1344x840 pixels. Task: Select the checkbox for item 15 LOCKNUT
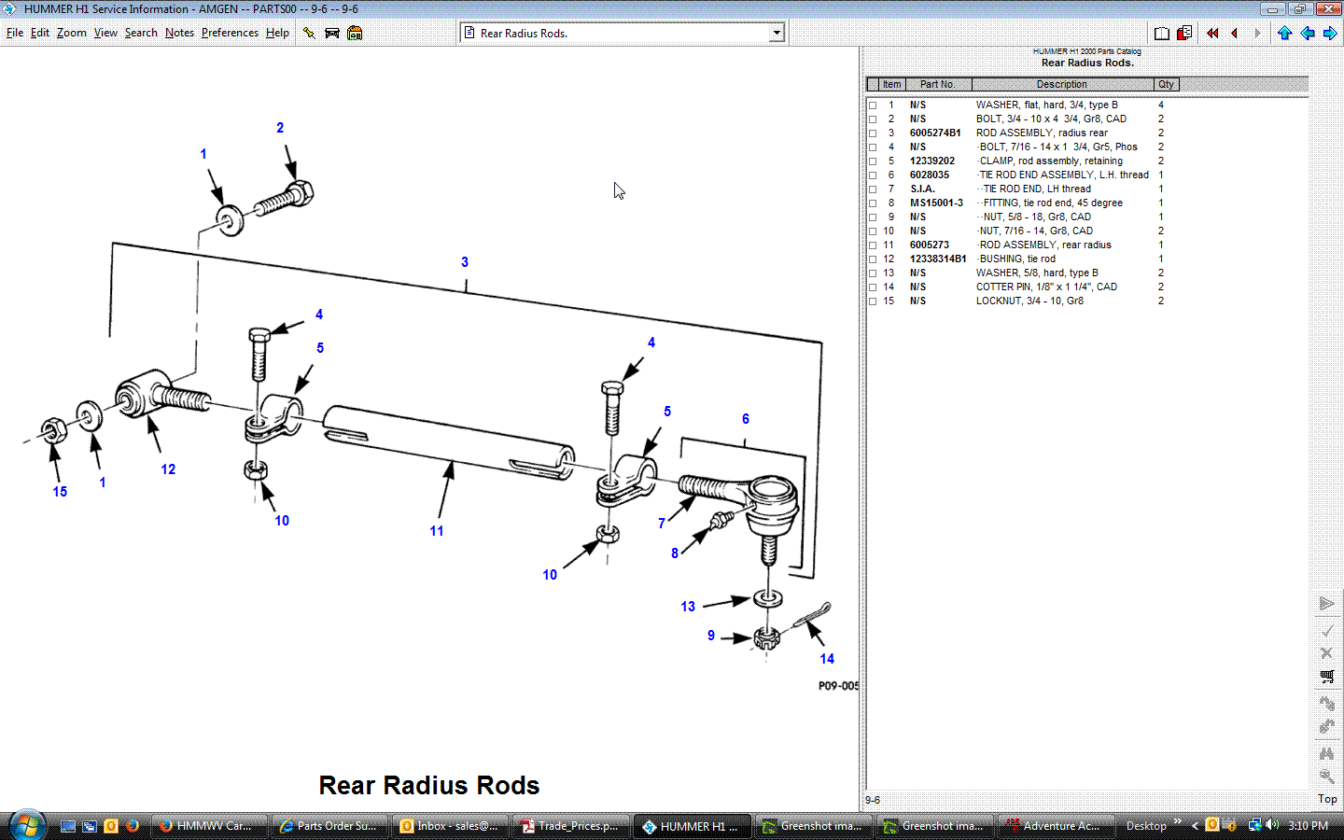[873, 301]
